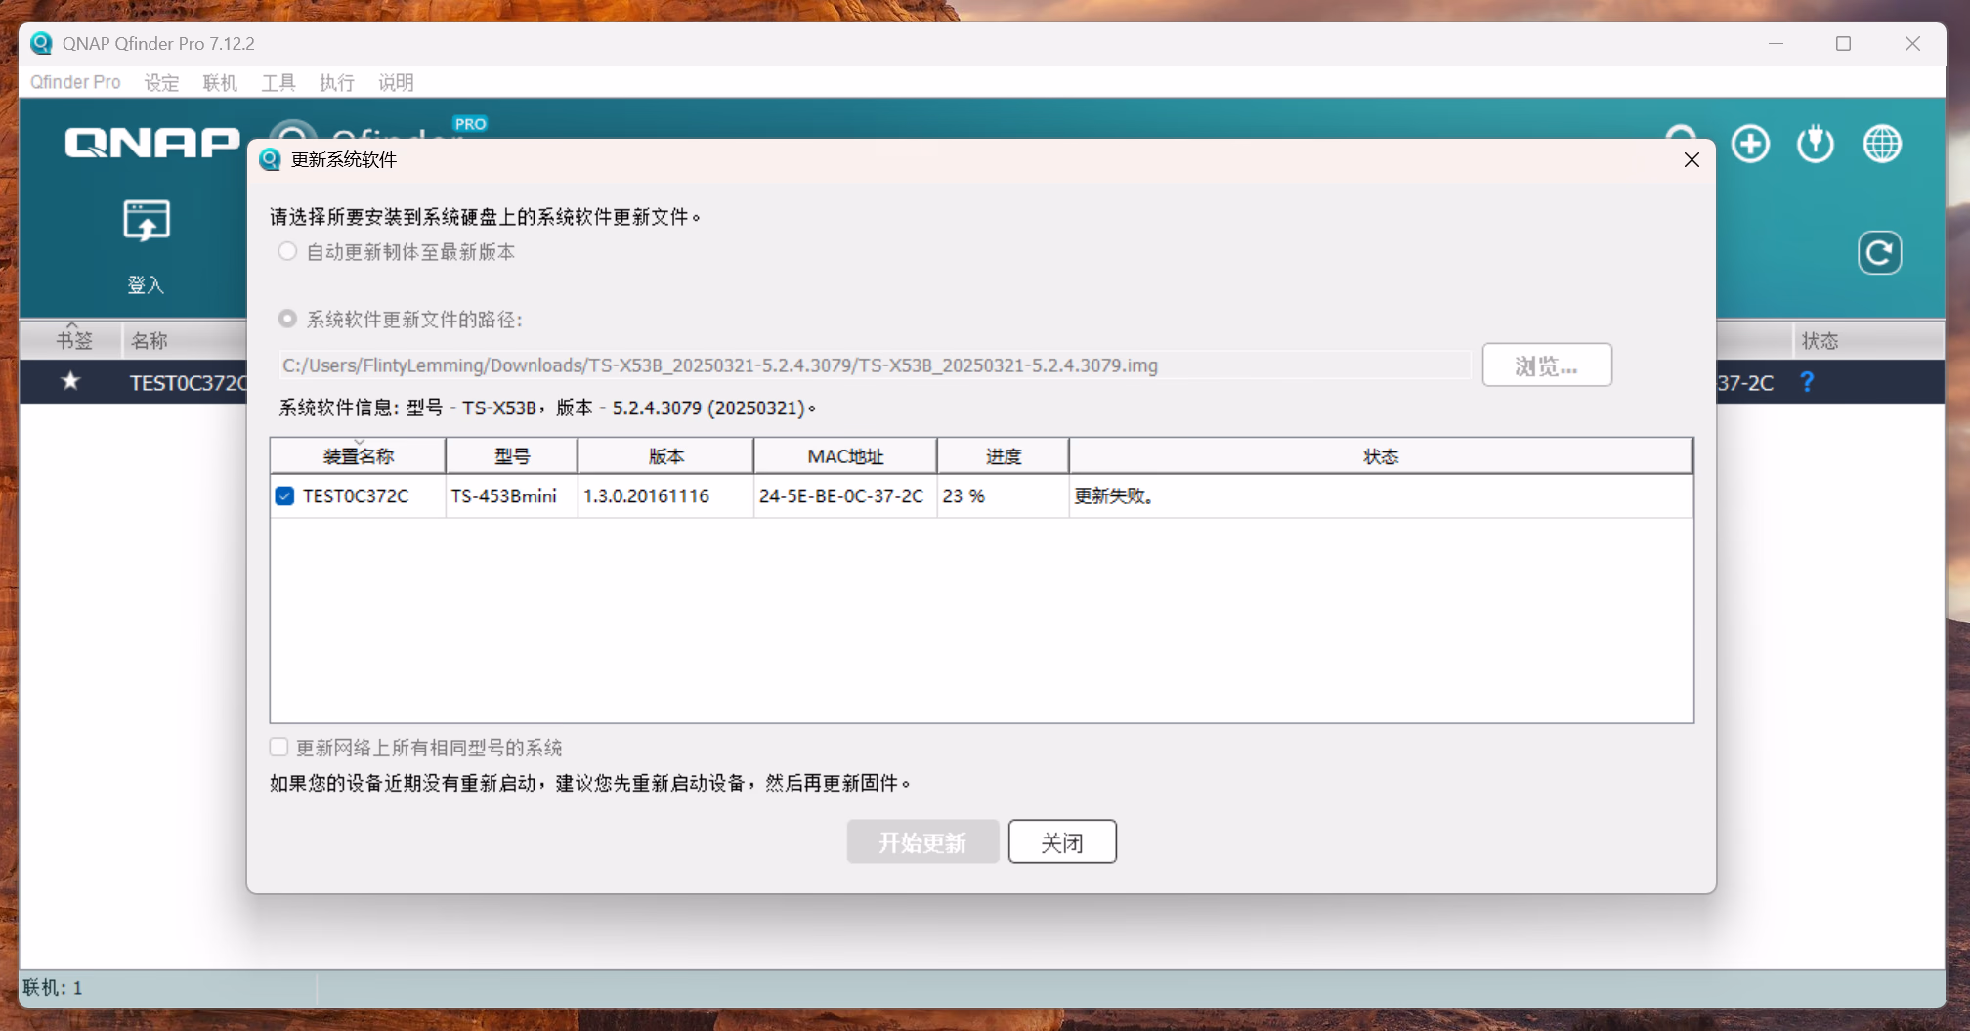Click the 版本 column header
The height and width of the screenshot is (1031, 1970).
[x=665, y=456]
